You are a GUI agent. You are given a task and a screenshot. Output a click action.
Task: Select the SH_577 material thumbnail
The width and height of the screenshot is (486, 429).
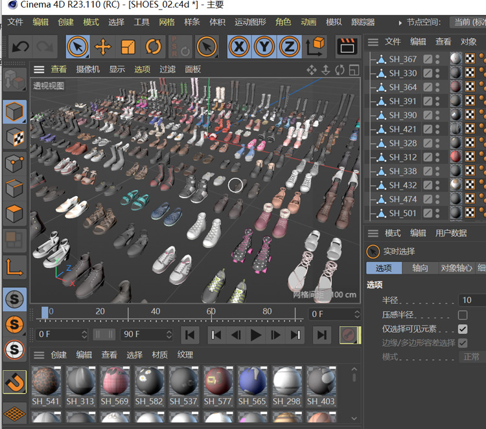(x=218, y=381)
